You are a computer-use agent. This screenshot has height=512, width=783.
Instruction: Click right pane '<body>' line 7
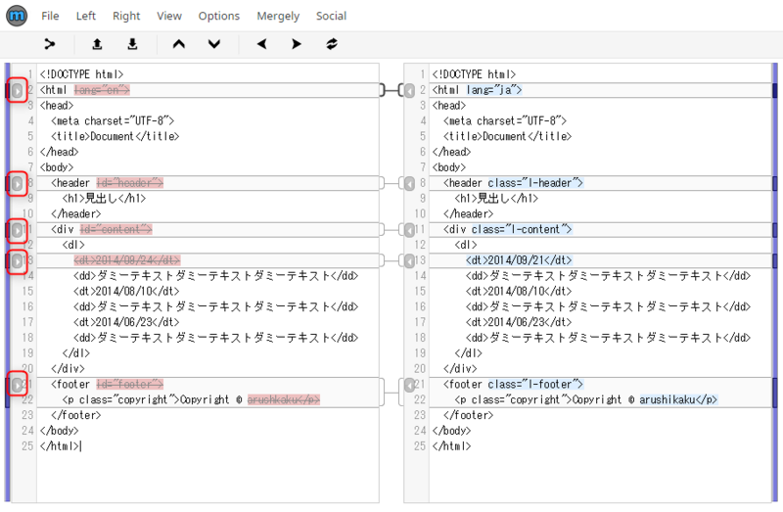point(449,167)
